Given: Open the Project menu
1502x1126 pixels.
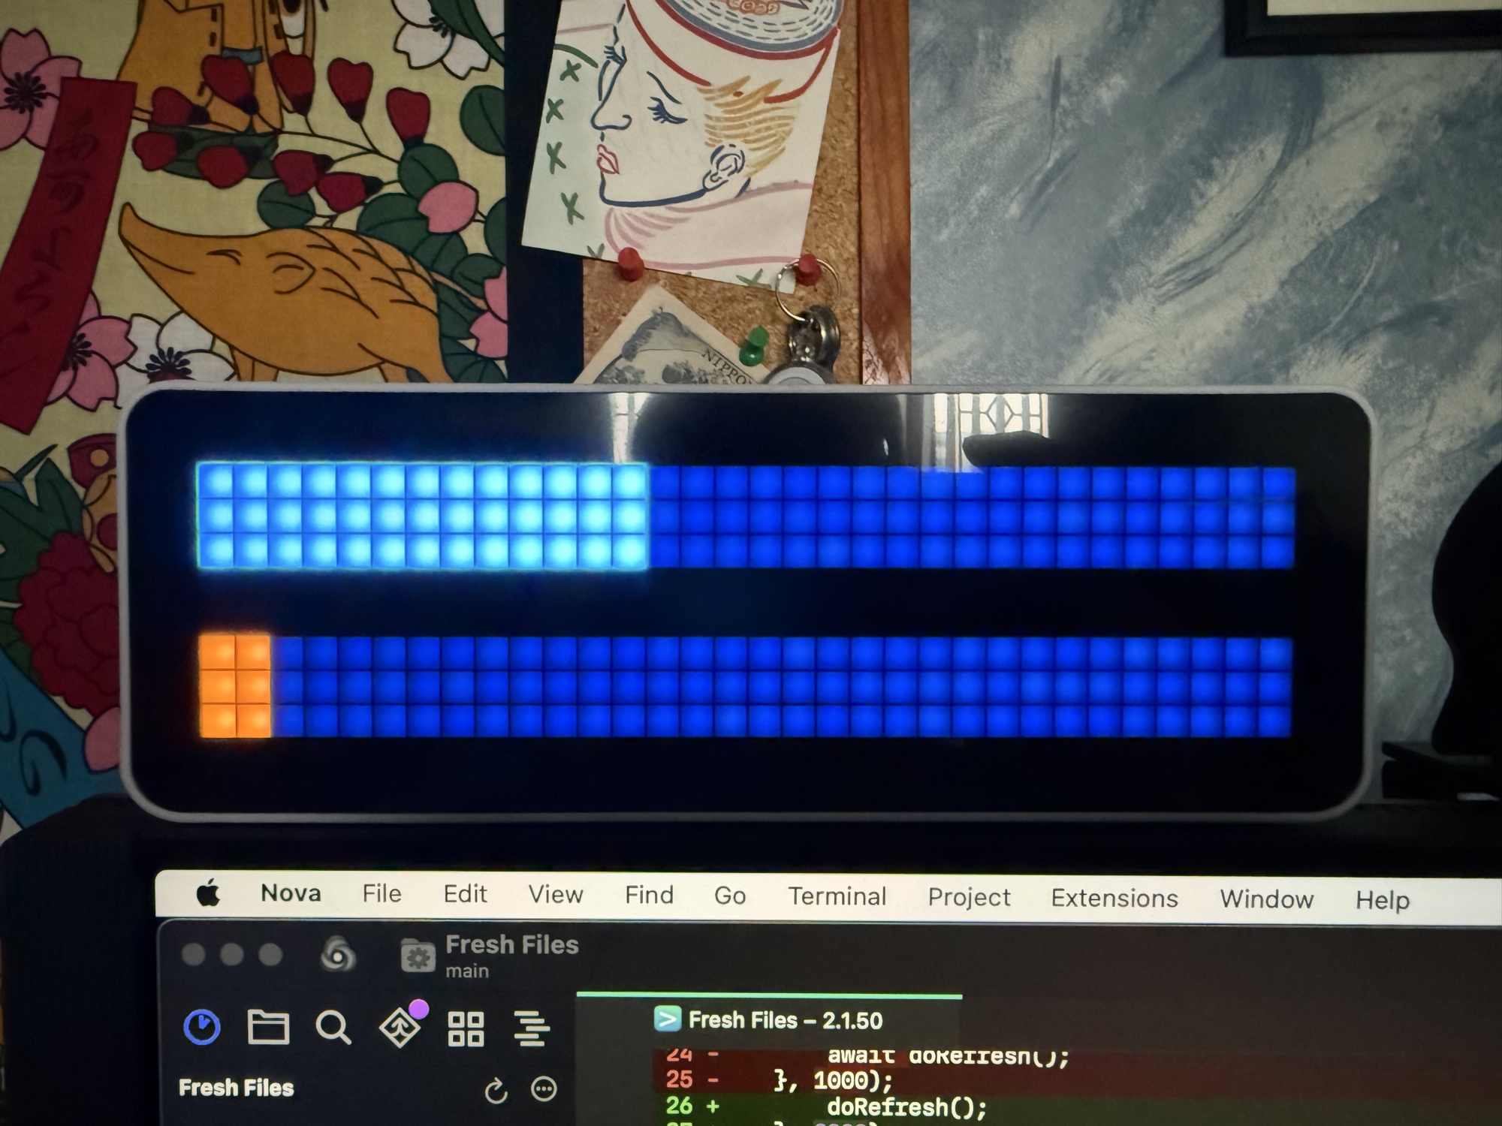Looking at the screenshot, I should point(969,897).
